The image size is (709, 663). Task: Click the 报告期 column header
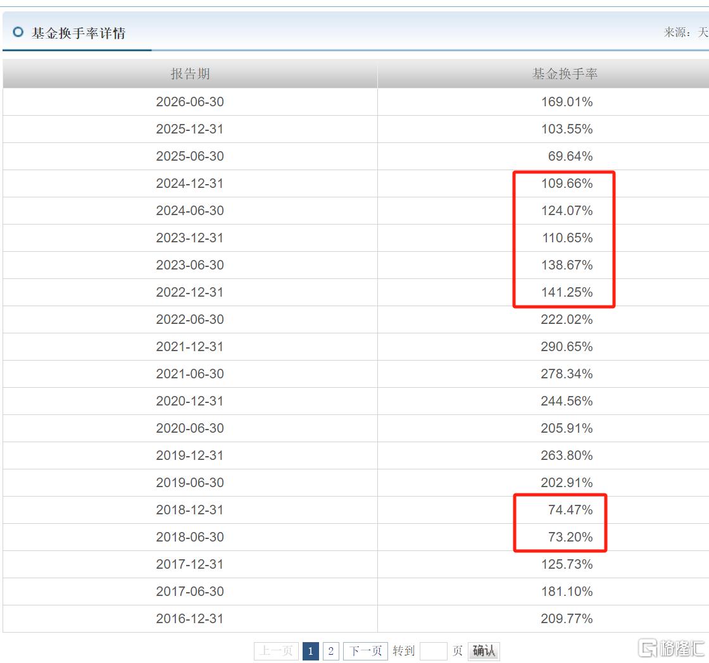pos(191,73)
